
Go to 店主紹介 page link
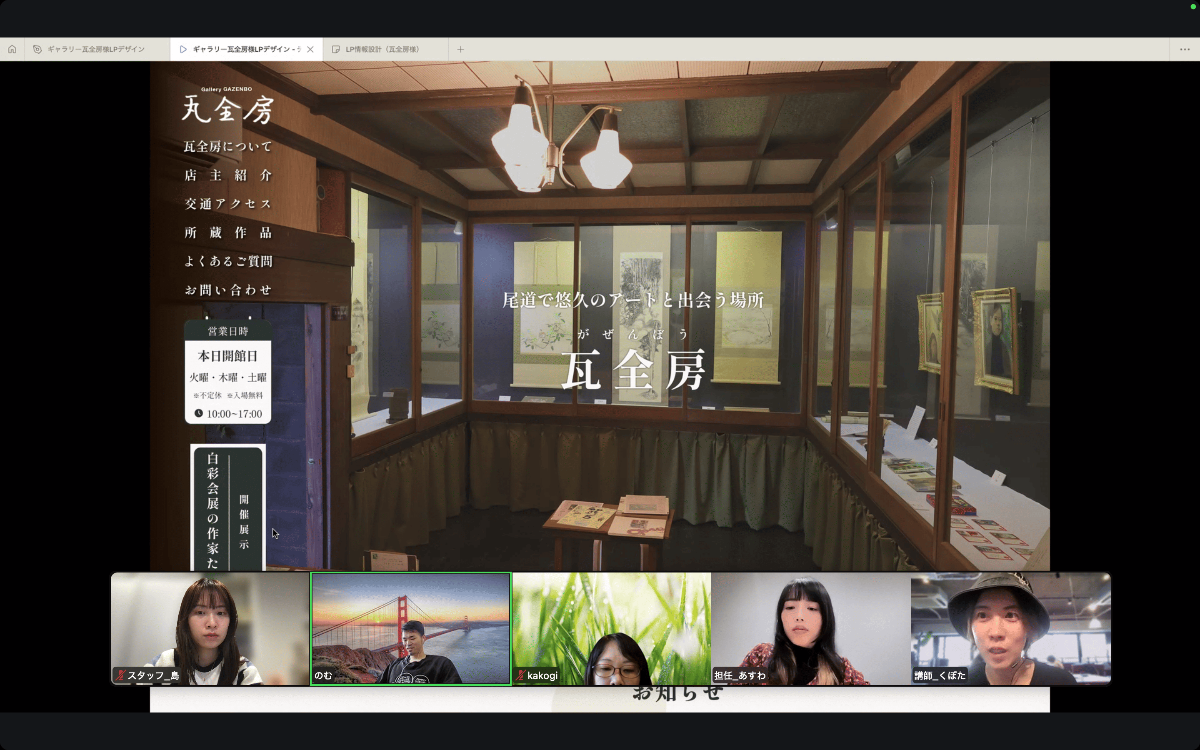pyautogui.click(x=227, y=175)
